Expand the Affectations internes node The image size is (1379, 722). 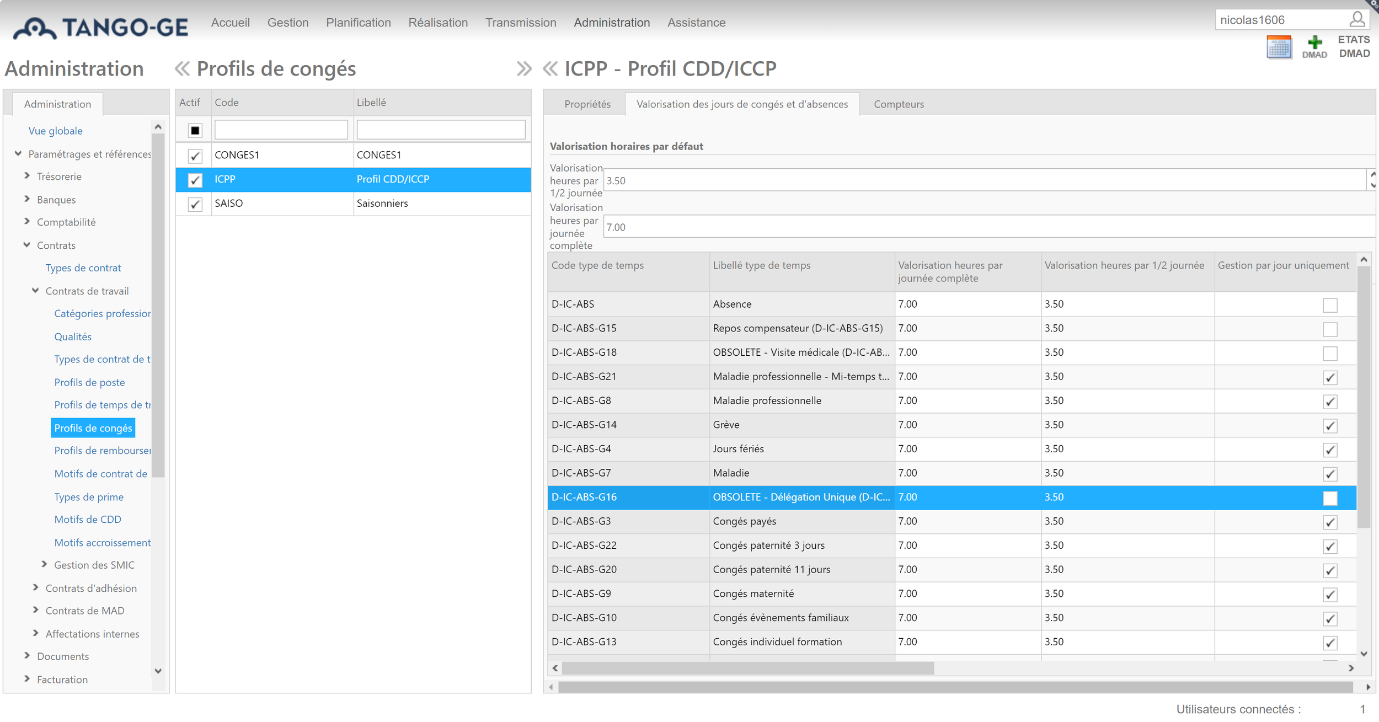pos(35,633)
